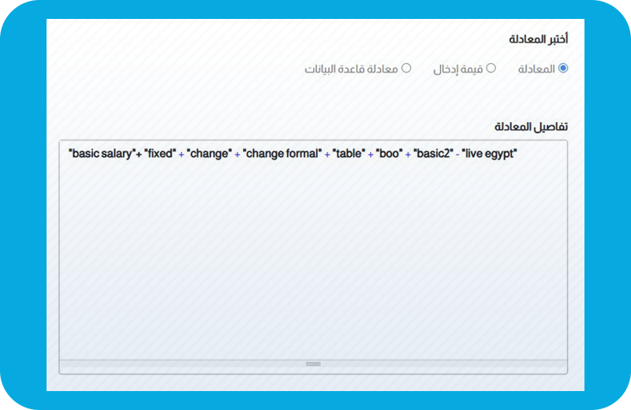The width and height of the screenshot is (631, 410).
Task: Click the "basic salary" term in formula
Action: coord(101,154)
